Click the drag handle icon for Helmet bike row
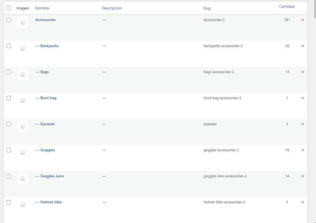316x223 pixels. (302, 202)
